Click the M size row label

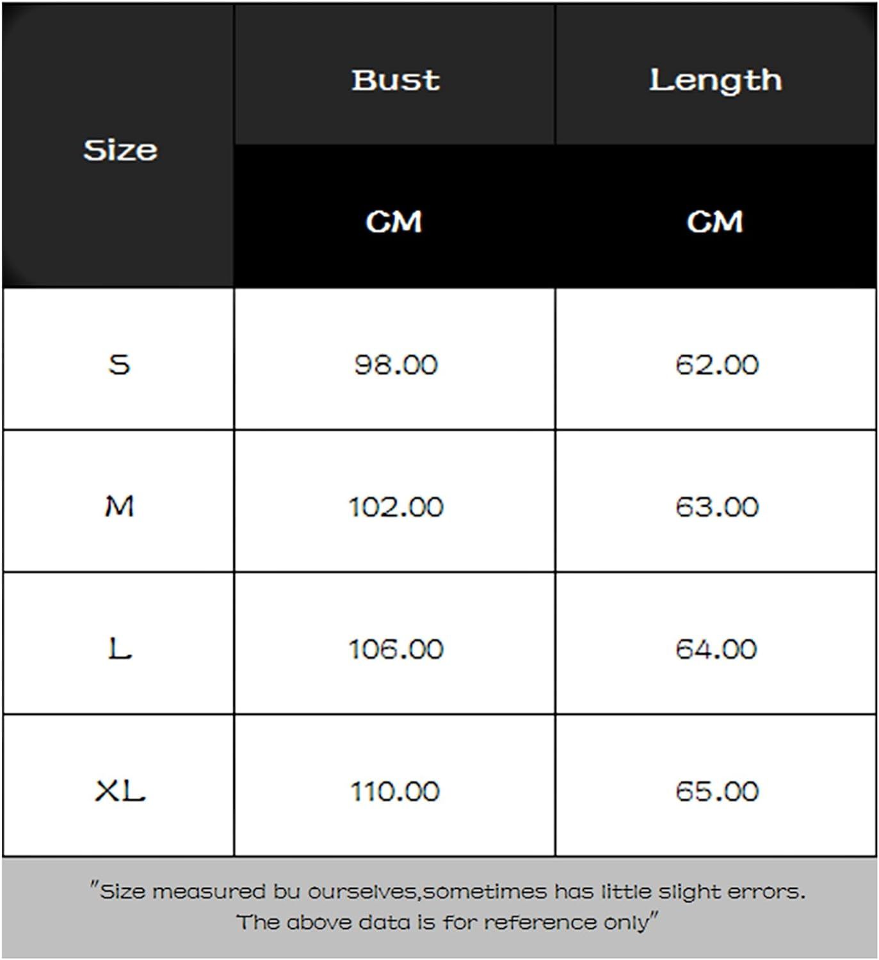[x=120, y=507]
